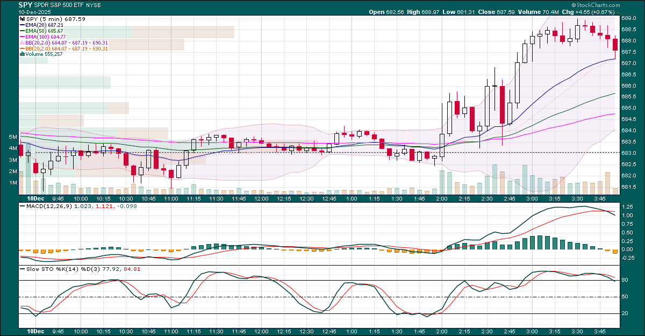Image resolution: width=645 pixels, height=336 pixels.
Task: Click the 80 stochastic axis label
Action: [x=625, y=280]
